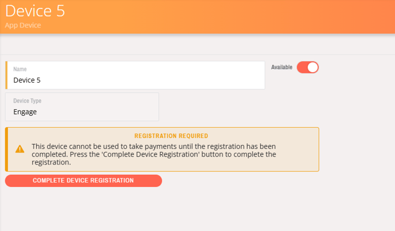Click the small 'Name' field label
This screenshot has height=231, width=395.
point(20,69)
